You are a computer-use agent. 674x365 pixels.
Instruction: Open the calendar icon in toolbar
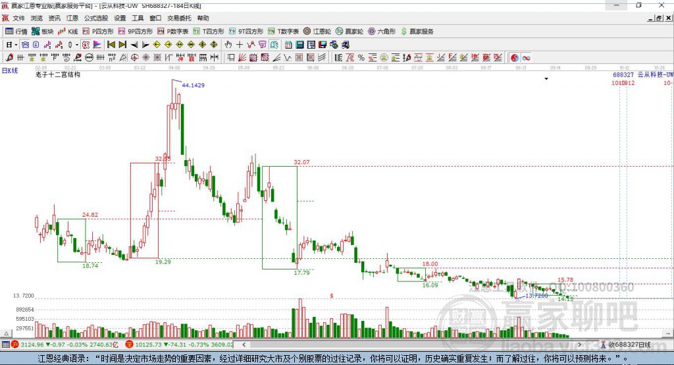288,45
